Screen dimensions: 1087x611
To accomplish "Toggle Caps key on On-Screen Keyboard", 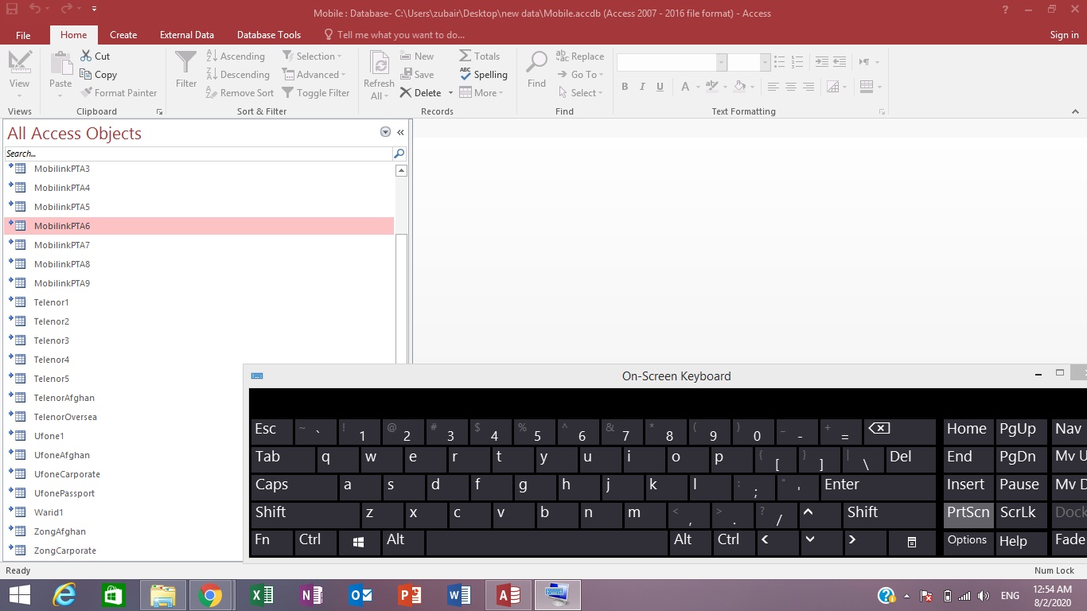I will tap(294, 488).
